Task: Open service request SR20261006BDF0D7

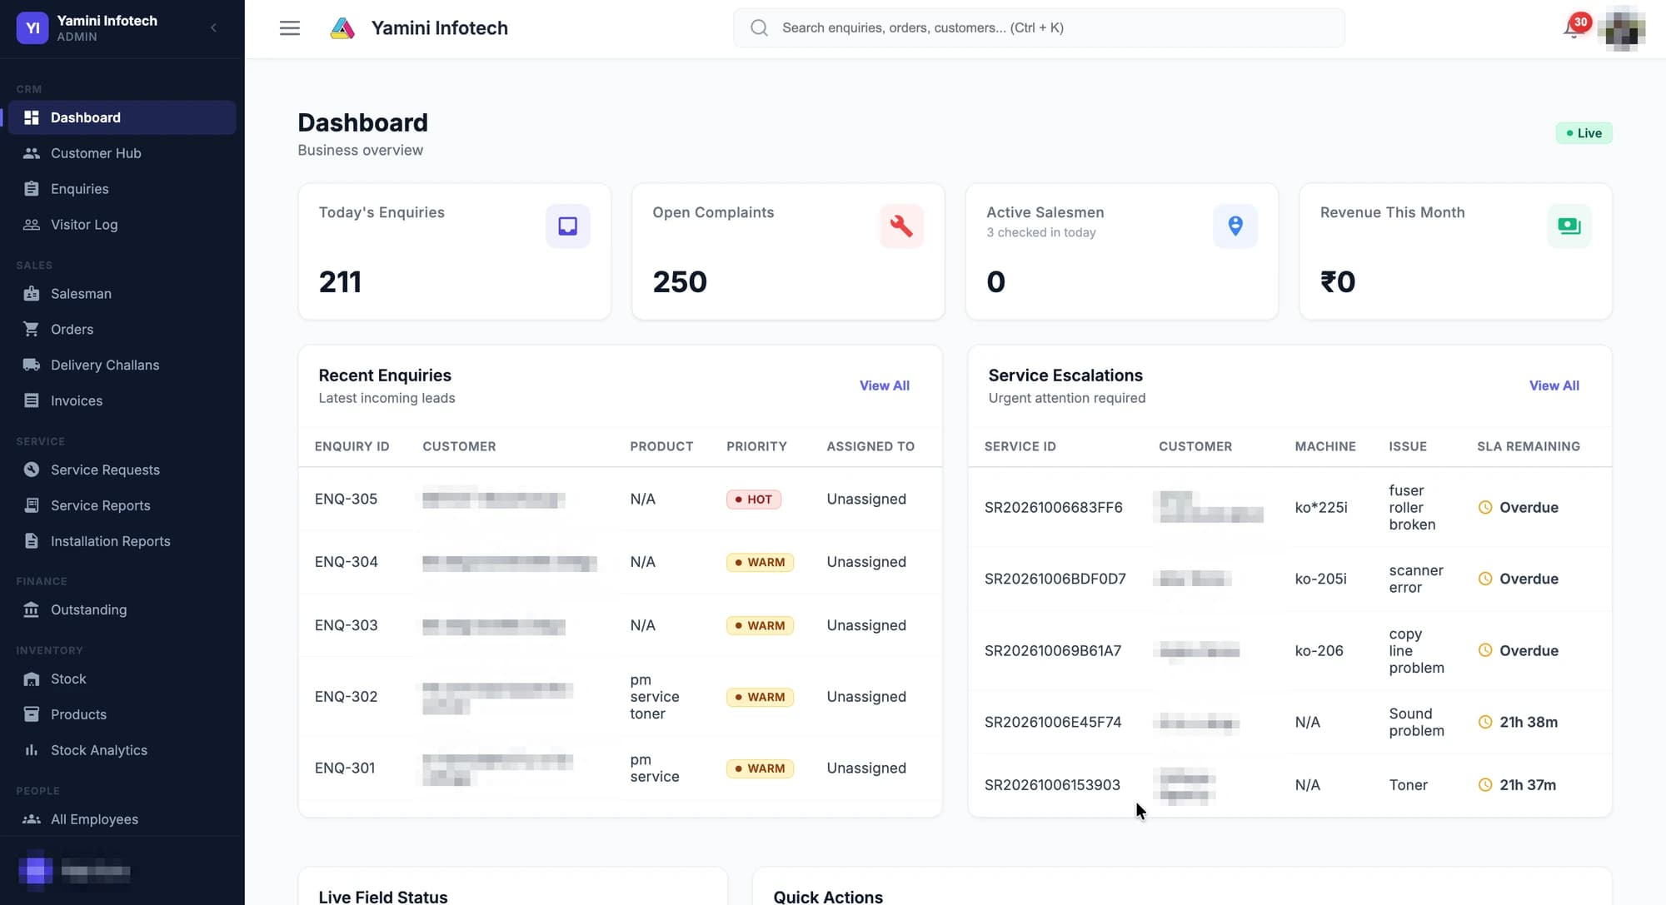Action: click(x=1055, y=579)
